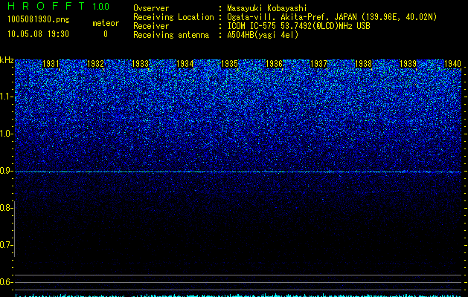468x297 pixels.
Task: Click the ICOM IC-575 receiver text
Action: tap(298, 26)
